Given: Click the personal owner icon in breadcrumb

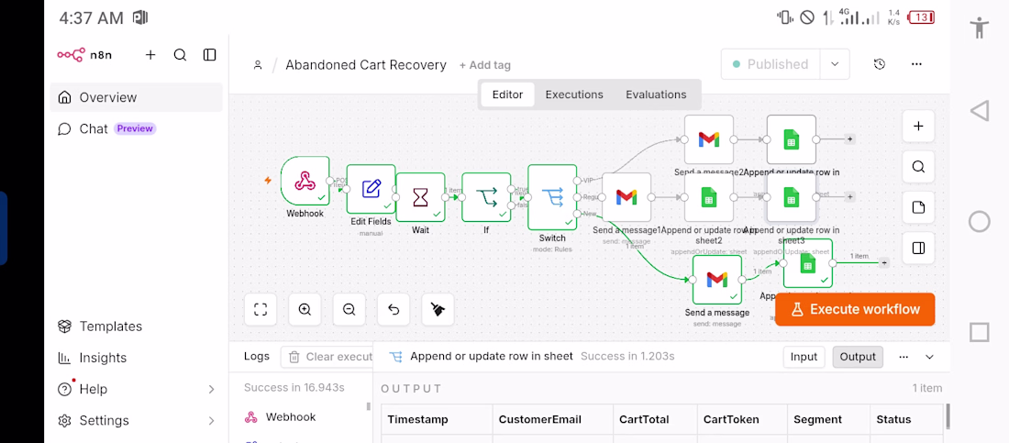Looking at the screenshot, I should tap(258, 65).
